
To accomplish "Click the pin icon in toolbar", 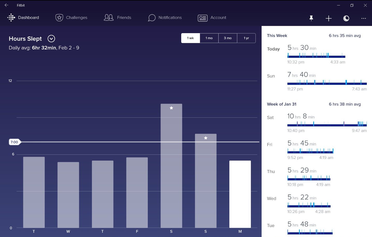I will click(311, 18).
